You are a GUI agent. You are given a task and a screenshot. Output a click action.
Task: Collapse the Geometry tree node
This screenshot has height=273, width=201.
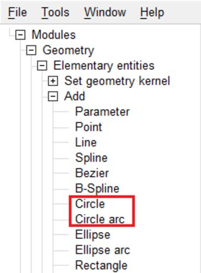[x=31, y=50]
